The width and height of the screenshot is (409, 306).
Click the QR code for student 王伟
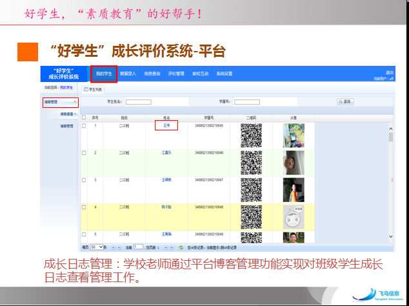tap(251, 136)
